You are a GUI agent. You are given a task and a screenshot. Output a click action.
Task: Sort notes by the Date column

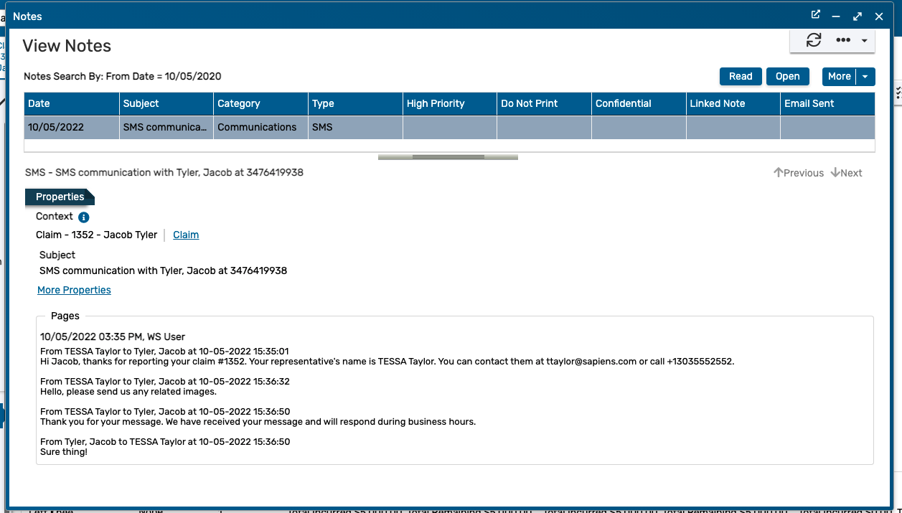click(x=37, y=103)
